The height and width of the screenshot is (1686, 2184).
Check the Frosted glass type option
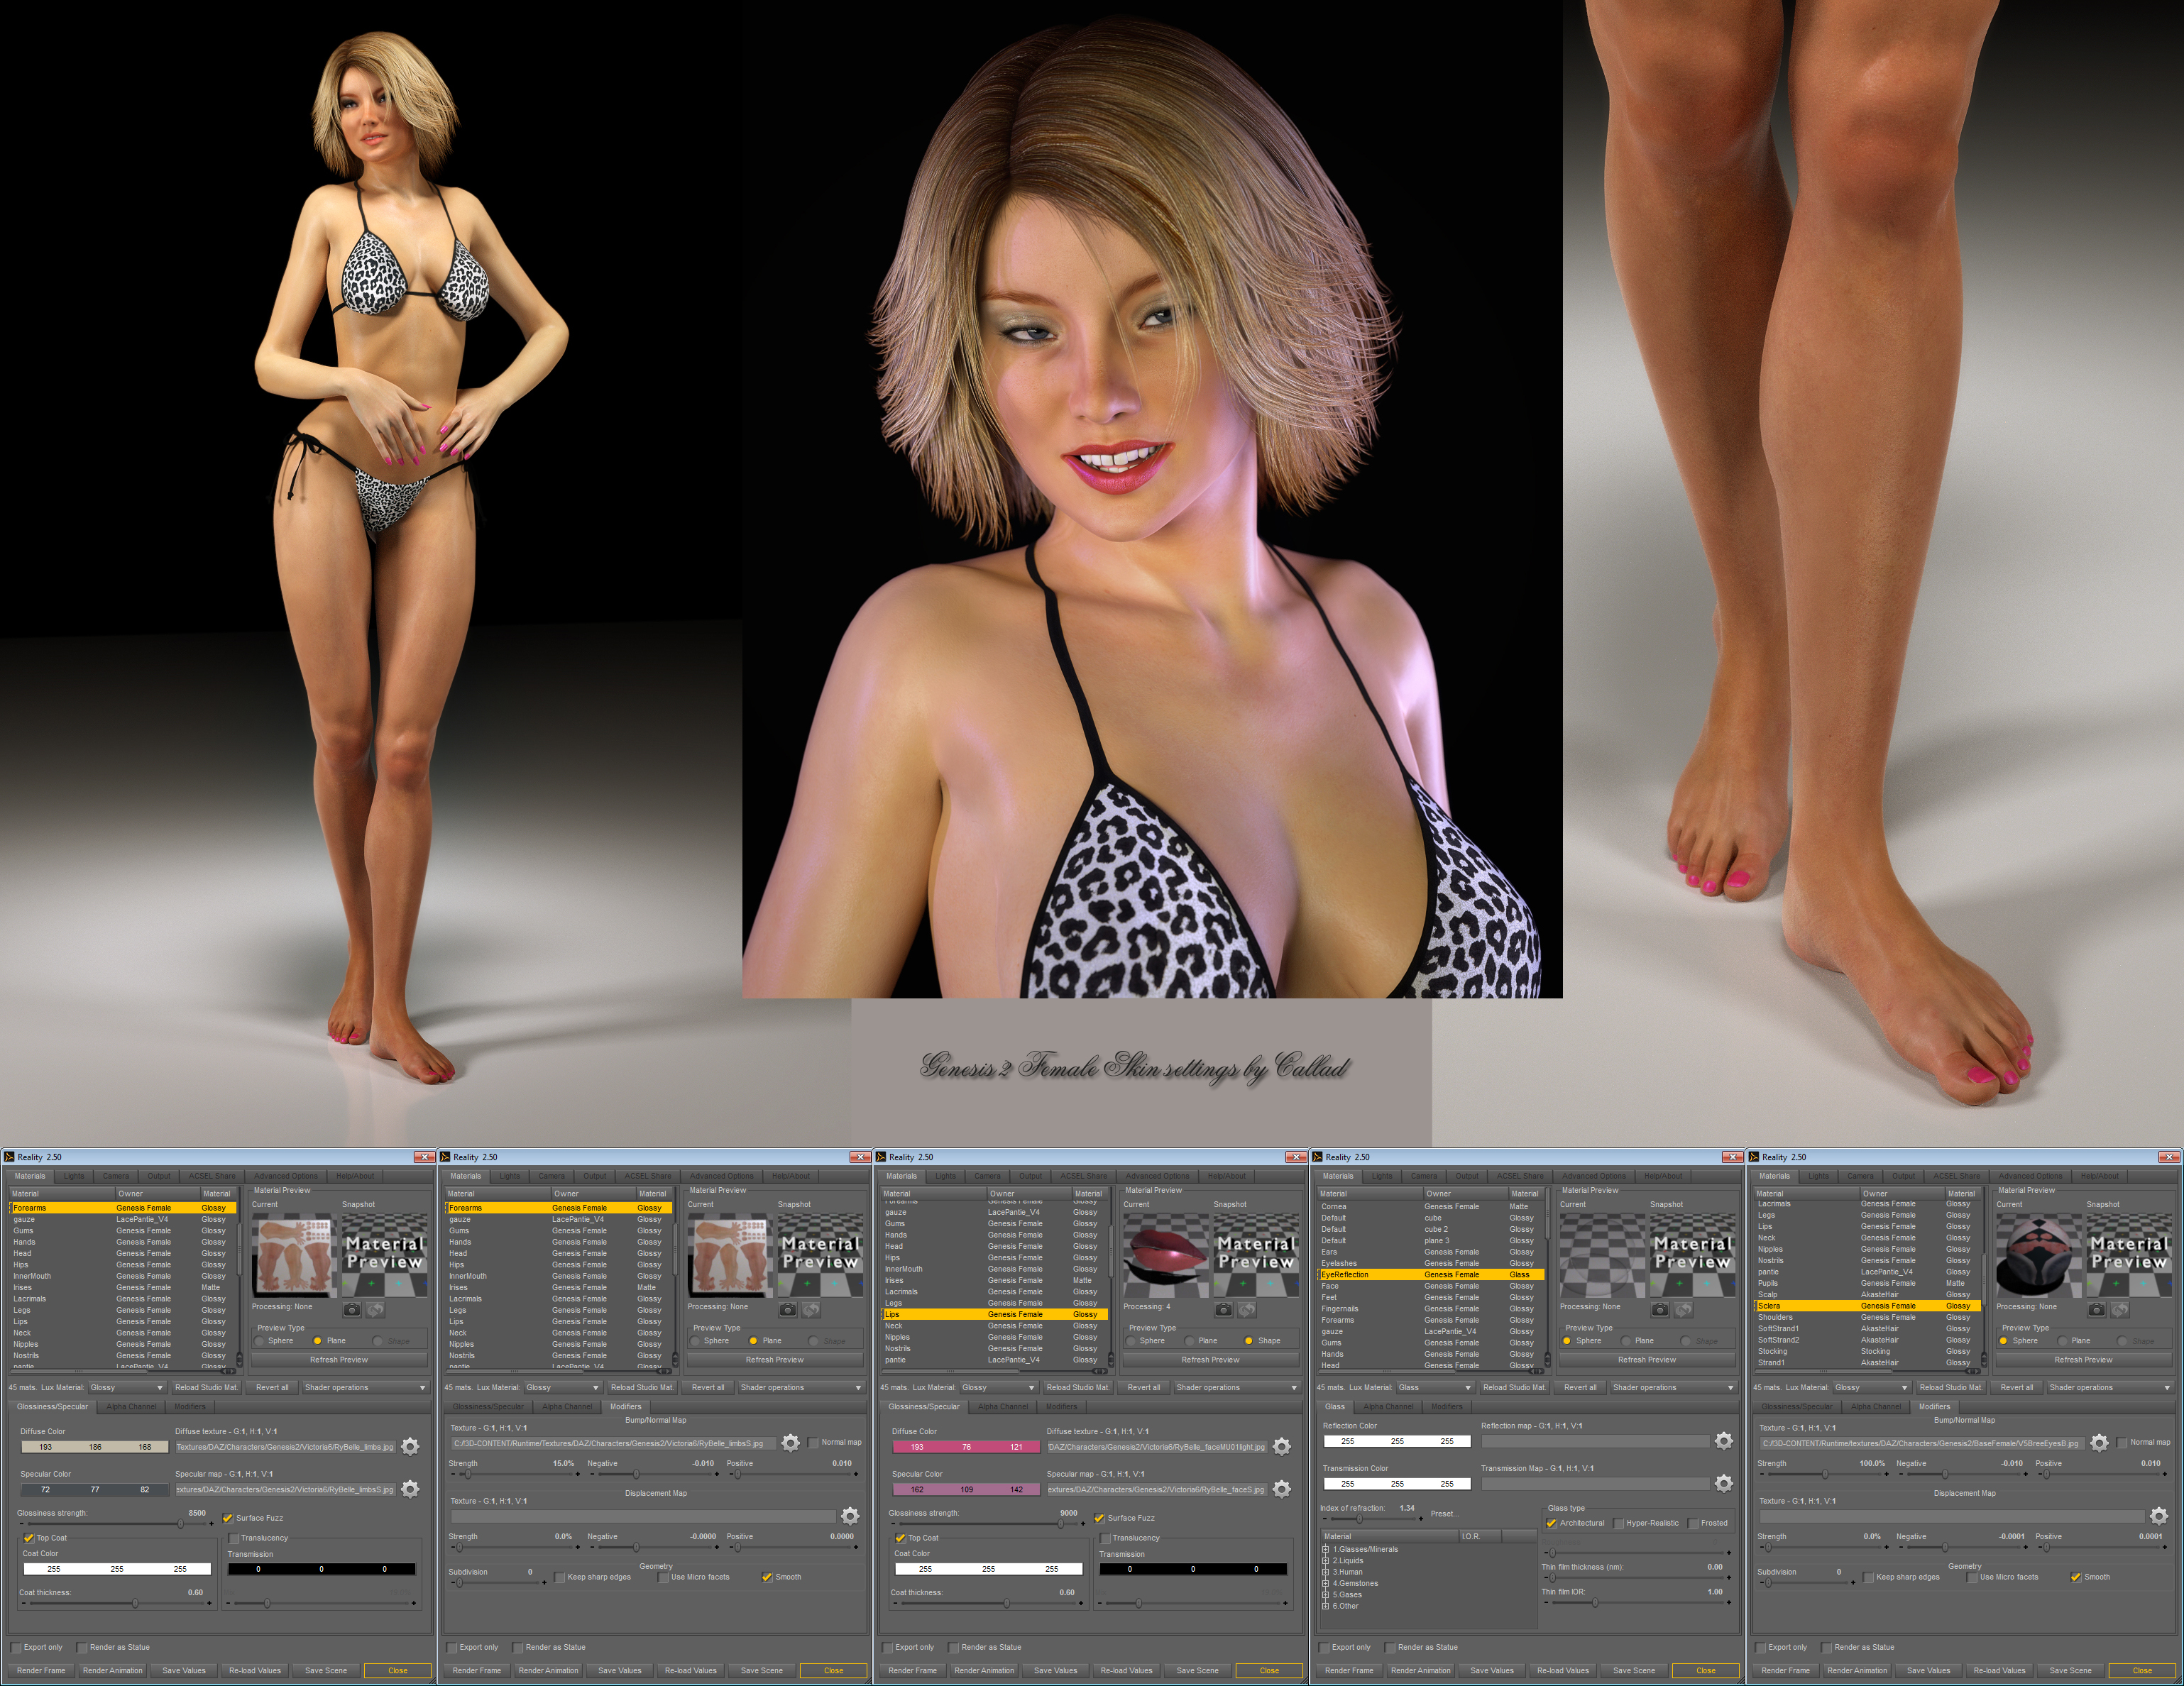click(x=1693, y=1523)
